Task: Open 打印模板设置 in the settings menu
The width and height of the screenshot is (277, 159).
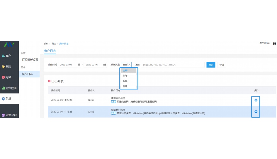Action: 30,60
